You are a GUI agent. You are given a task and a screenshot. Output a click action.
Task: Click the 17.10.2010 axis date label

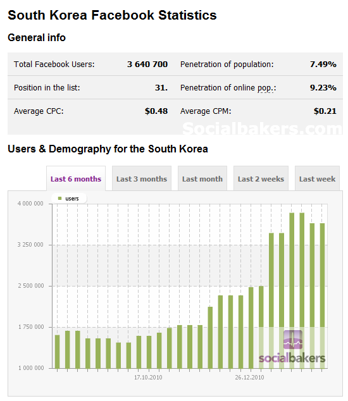[x=148, y=377]
